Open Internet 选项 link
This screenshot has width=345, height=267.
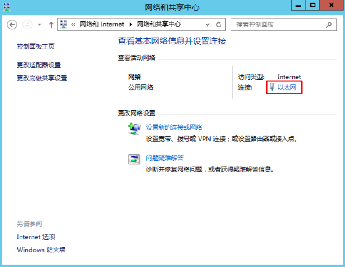[36, 237]
